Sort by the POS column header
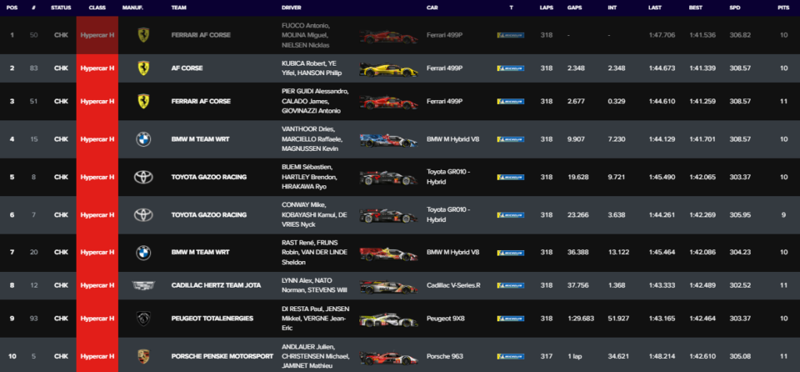800x372 pixels. 12,8
